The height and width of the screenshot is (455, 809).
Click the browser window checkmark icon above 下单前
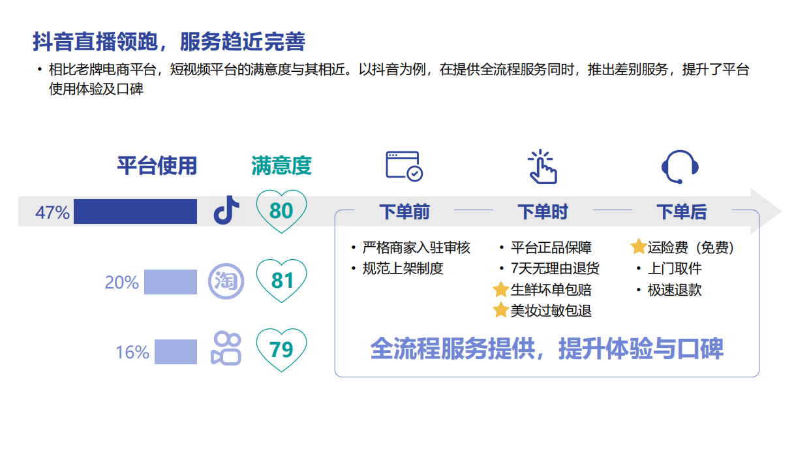coord(403,166)
